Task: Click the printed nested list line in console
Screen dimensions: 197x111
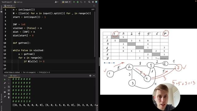Action: click(54, 105)
